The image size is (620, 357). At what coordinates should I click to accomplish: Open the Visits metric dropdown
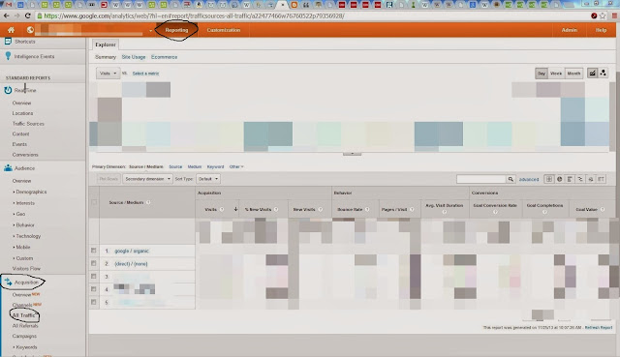point(108,74)
